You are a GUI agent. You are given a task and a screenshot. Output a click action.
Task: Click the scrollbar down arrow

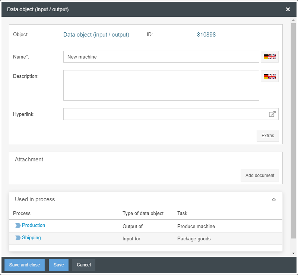click(294, 253)
